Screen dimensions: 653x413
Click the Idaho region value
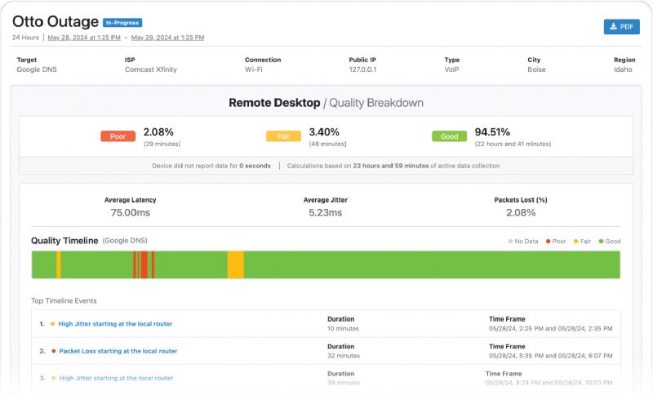tap(623, 69)
